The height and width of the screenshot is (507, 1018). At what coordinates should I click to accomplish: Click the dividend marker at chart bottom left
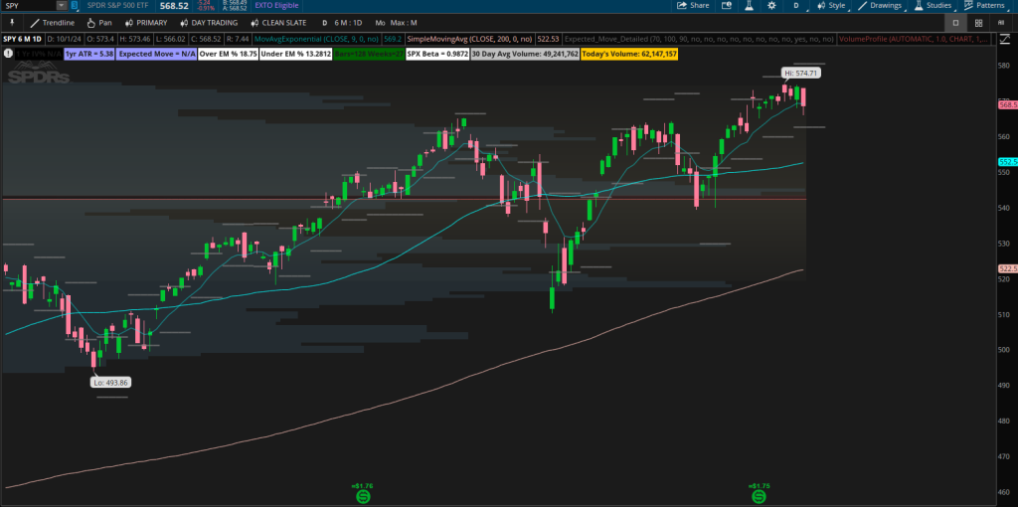[x=363, y=494]
